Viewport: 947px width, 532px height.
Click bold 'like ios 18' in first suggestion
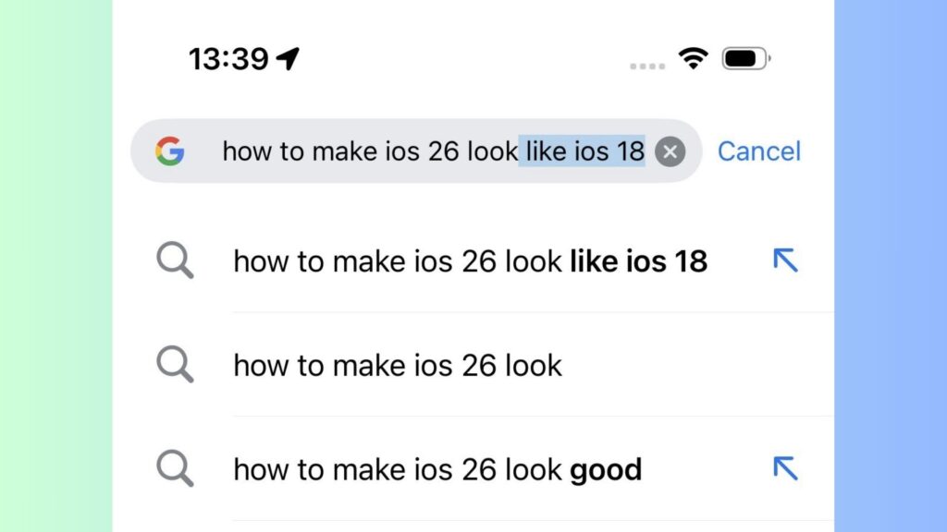[x=638, y=261]
